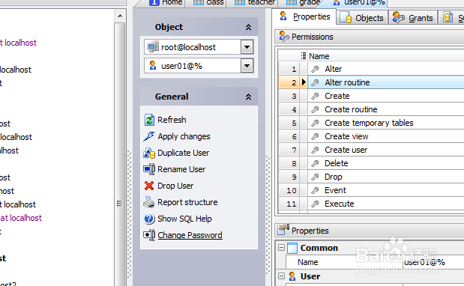Click the key icon beside Alter routine
Screen dimensions: 464x286
(x=315, y=82)
